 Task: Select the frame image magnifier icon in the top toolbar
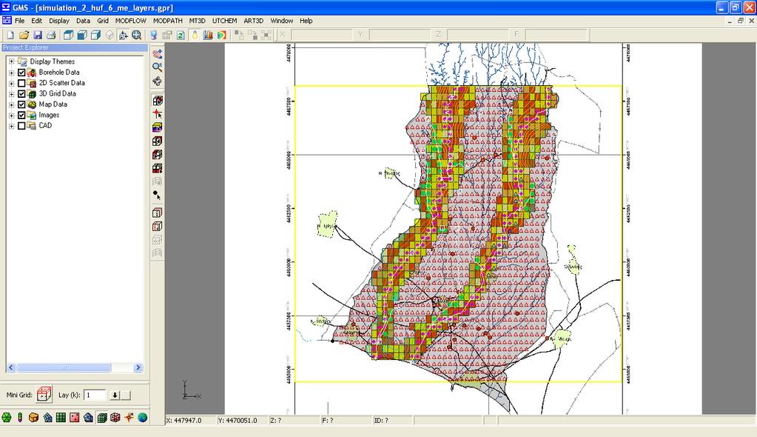137,35
